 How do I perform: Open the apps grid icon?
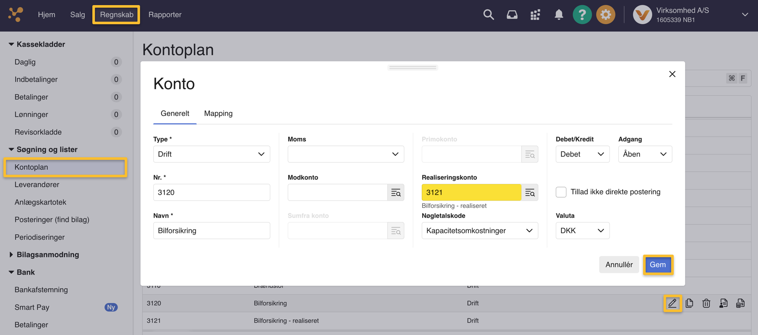click(535, 15)
